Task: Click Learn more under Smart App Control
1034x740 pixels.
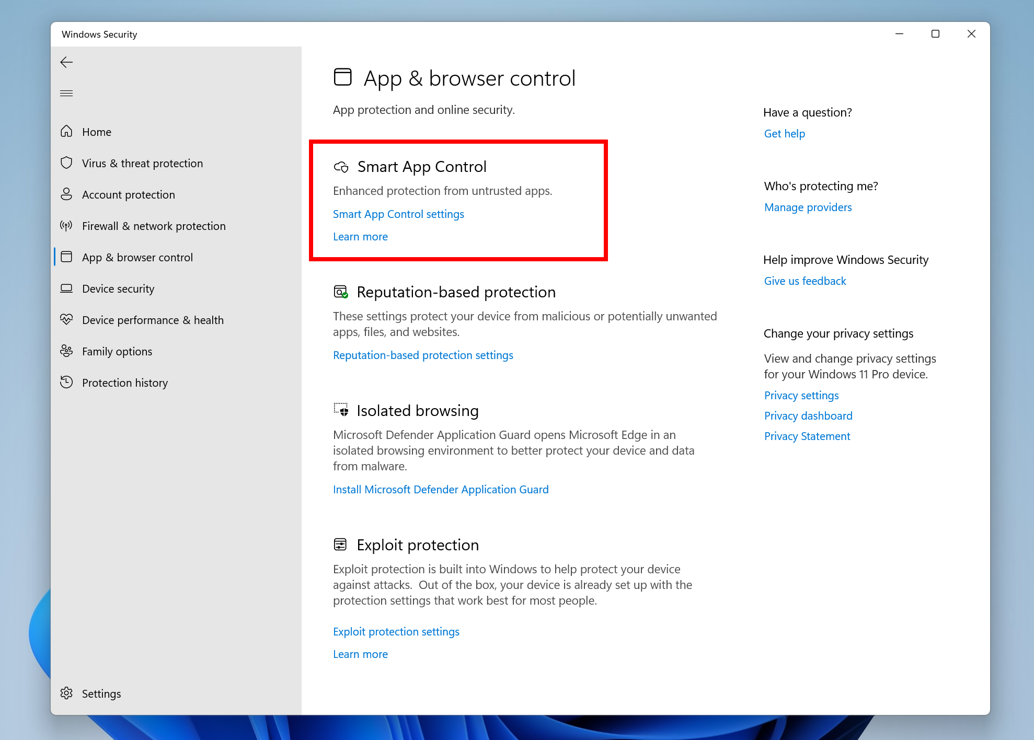Action: pyautogui.click(x=360, y=236)
